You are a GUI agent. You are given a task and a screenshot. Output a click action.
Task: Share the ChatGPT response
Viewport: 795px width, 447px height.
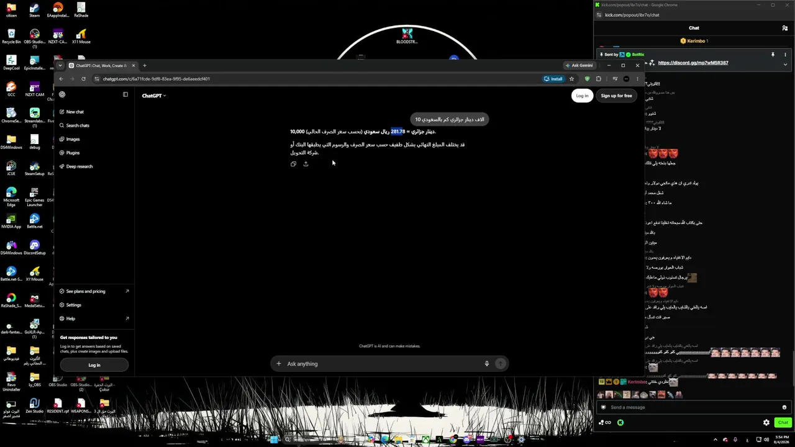tap(306, 164)
